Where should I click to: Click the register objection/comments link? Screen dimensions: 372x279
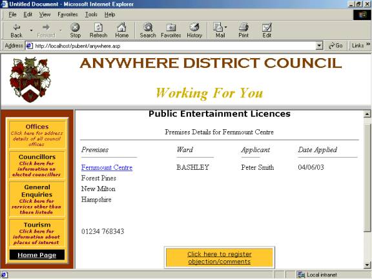pyautogui.click(x=220, y=258)
